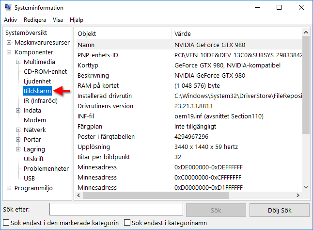Click the Systeminformation title bar app icon
313x230 pixels.
[x=8, y=7]
